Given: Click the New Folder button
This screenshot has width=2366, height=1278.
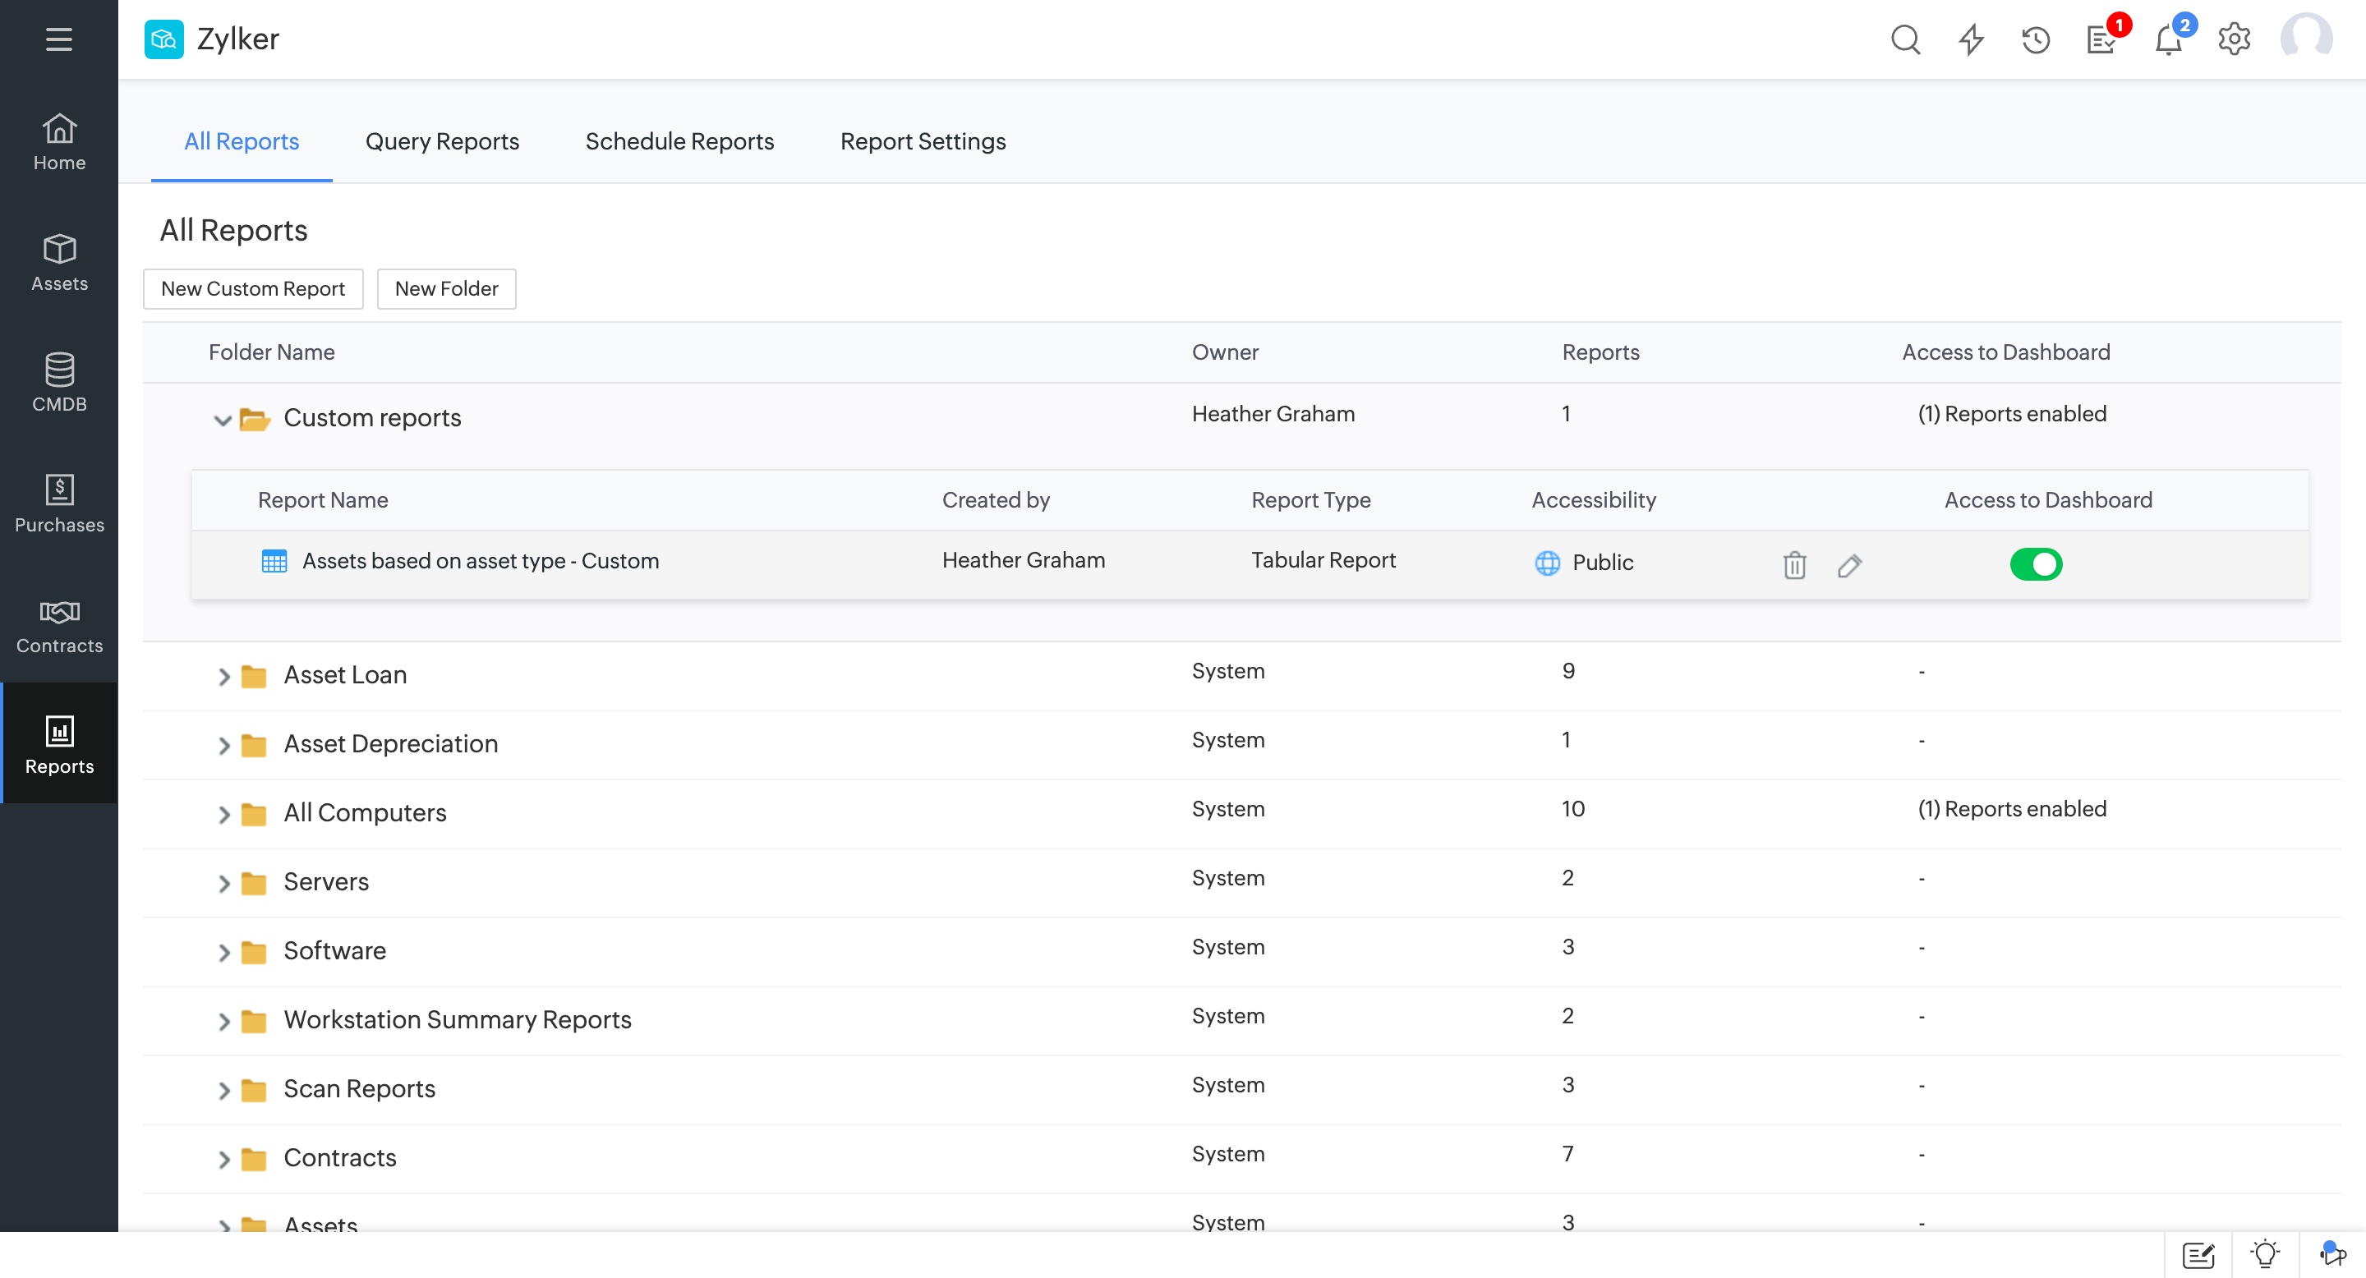Looking at the screenshot, I should (446, 288).
